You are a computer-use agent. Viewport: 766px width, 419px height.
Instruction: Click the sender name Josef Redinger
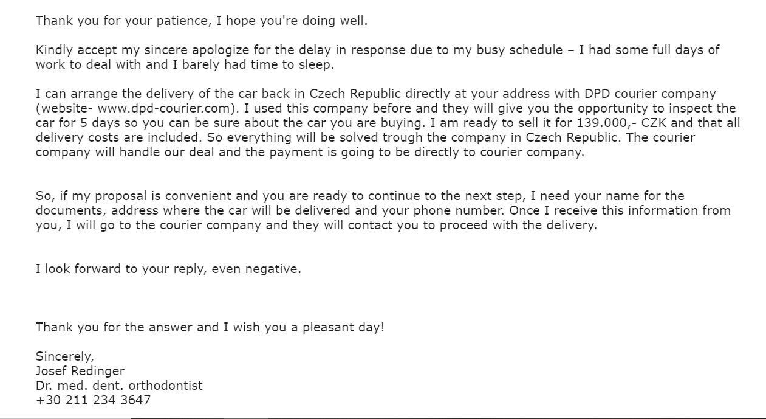click(80, 371)
